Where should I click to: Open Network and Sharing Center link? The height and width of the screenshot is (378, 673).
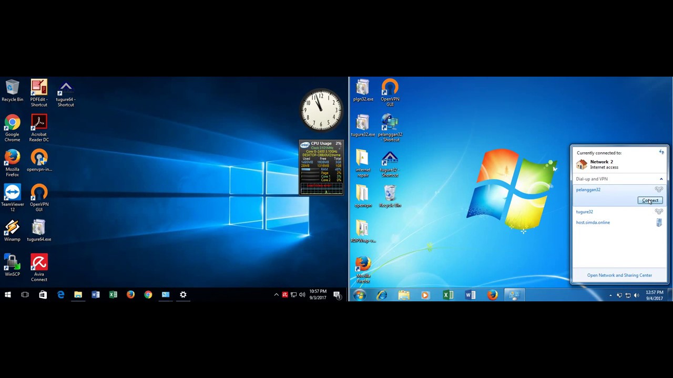point(619,275)
